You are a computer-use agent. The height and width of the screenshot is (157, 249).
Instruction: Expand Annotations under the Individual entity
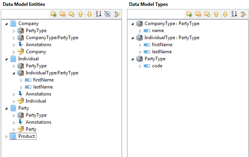[14, 94]
